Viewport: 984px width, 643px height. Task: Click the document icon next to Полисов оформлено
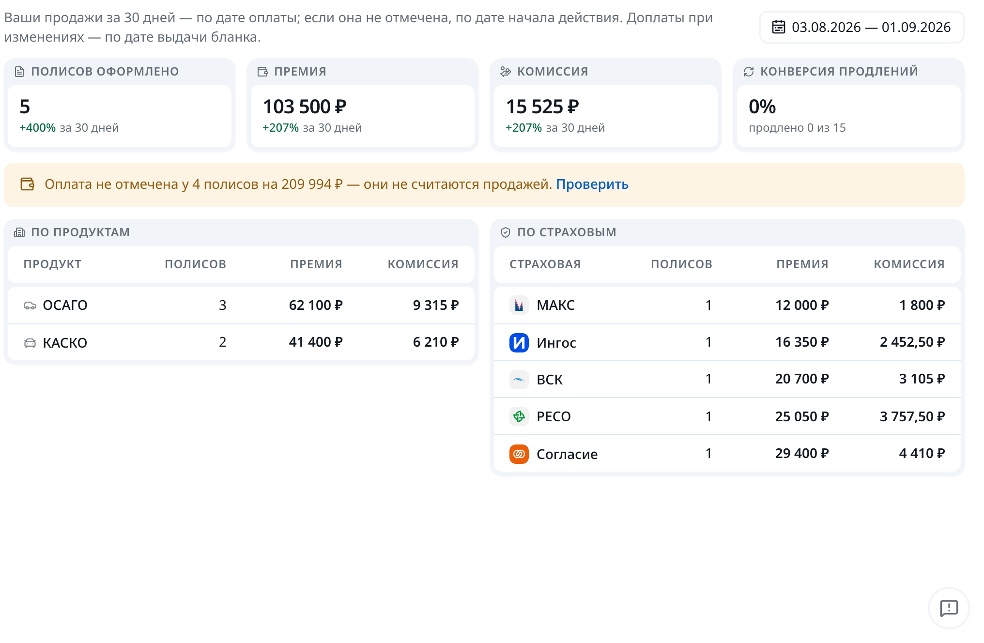19,72
